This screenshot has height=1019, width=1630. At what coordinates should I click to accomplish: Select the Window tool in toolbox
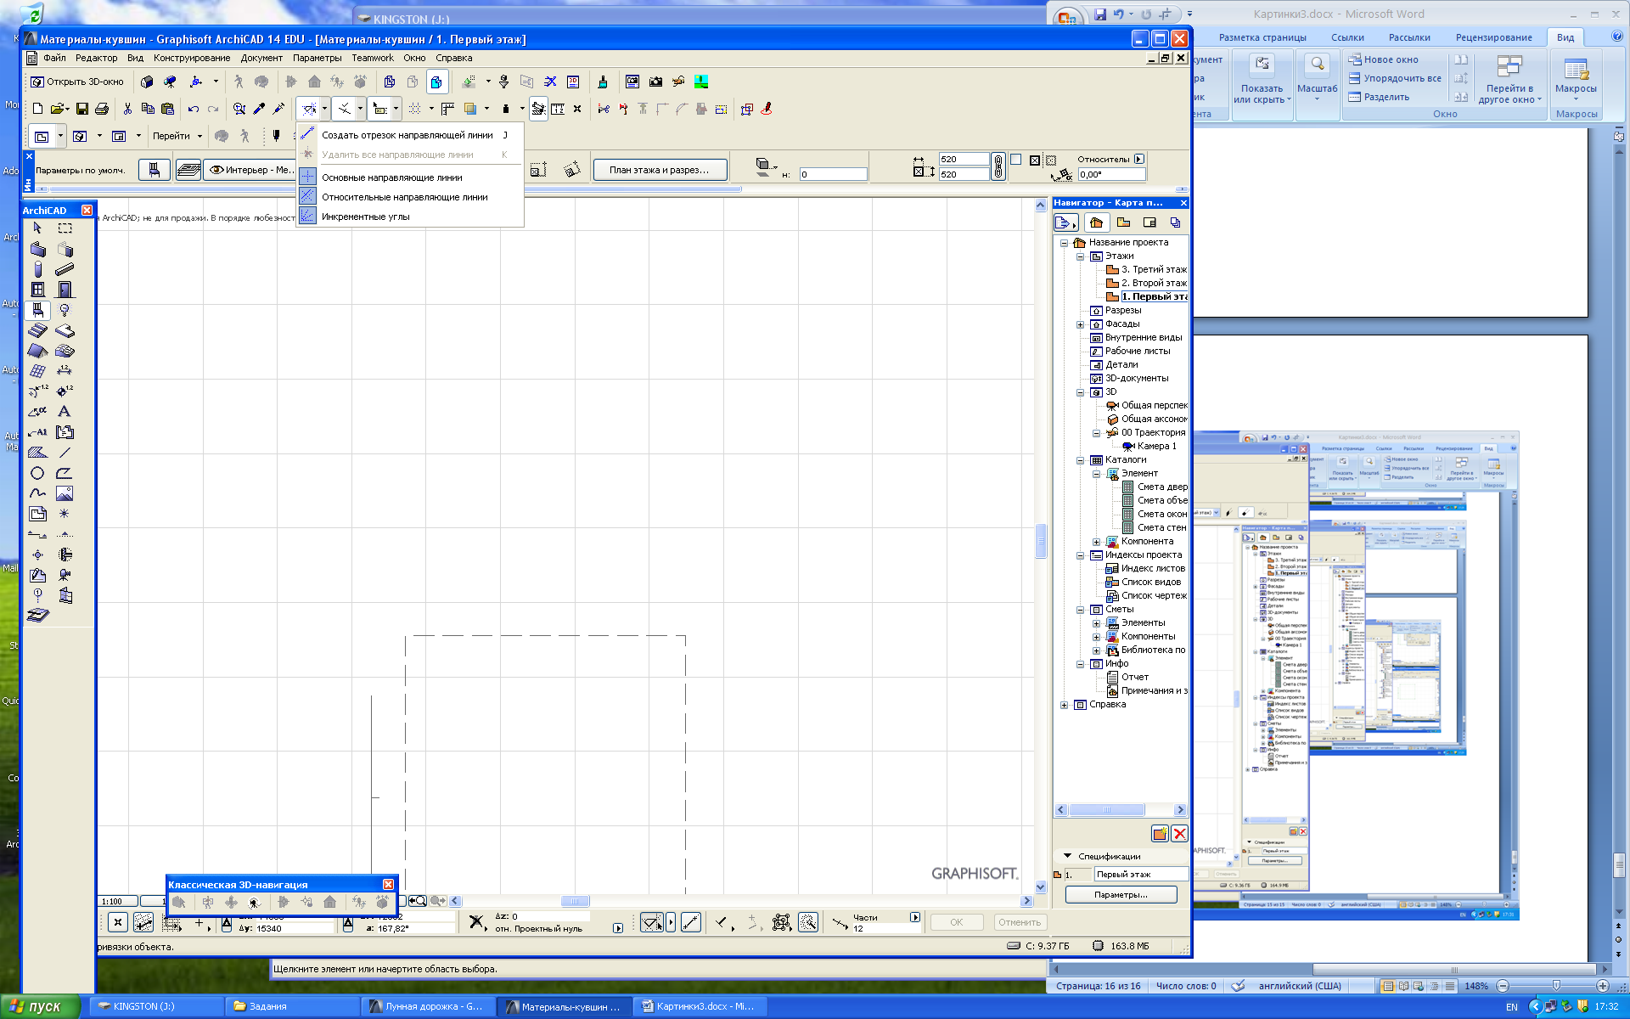coord(37,290)
